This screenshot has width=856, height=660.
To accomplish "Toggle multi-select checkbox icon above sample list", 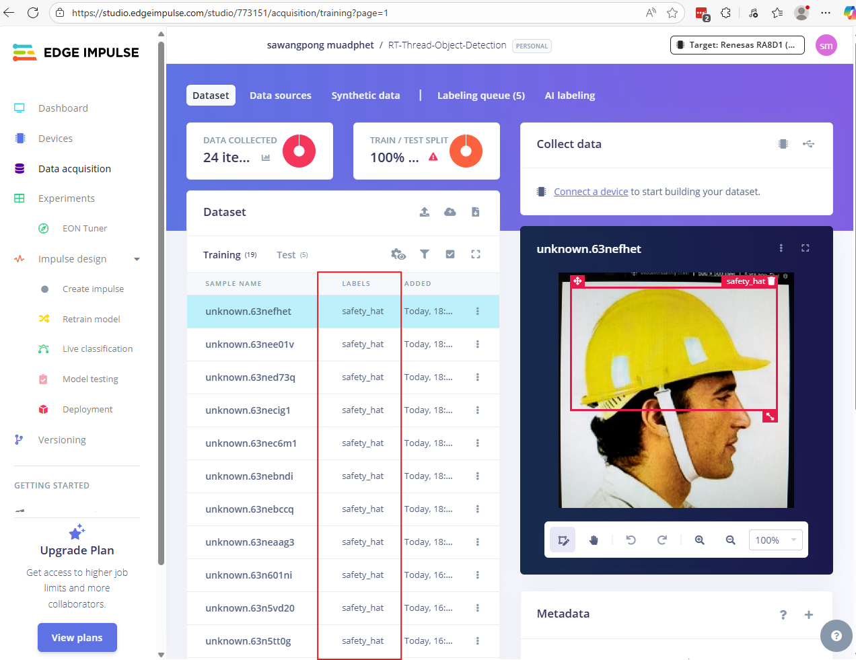I will point(450,254).
